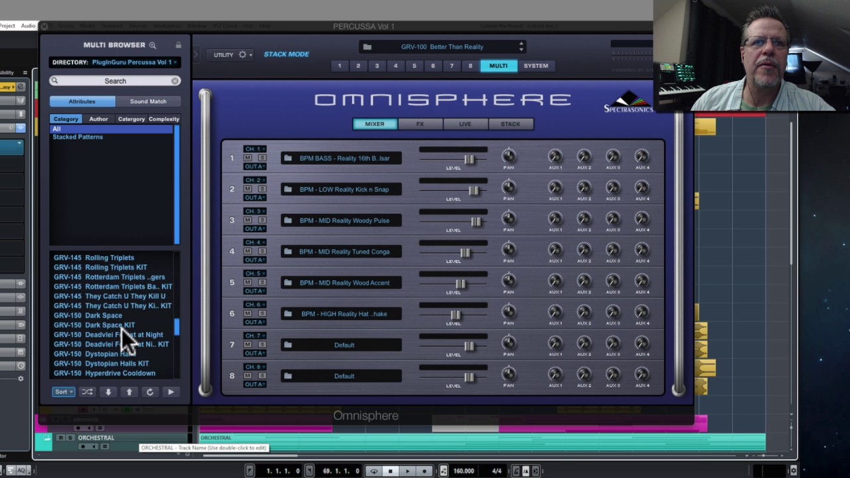The image size is (850, 478).
Task: Toggle the transport cycle loop button
Action: click(x=374, y=471)
